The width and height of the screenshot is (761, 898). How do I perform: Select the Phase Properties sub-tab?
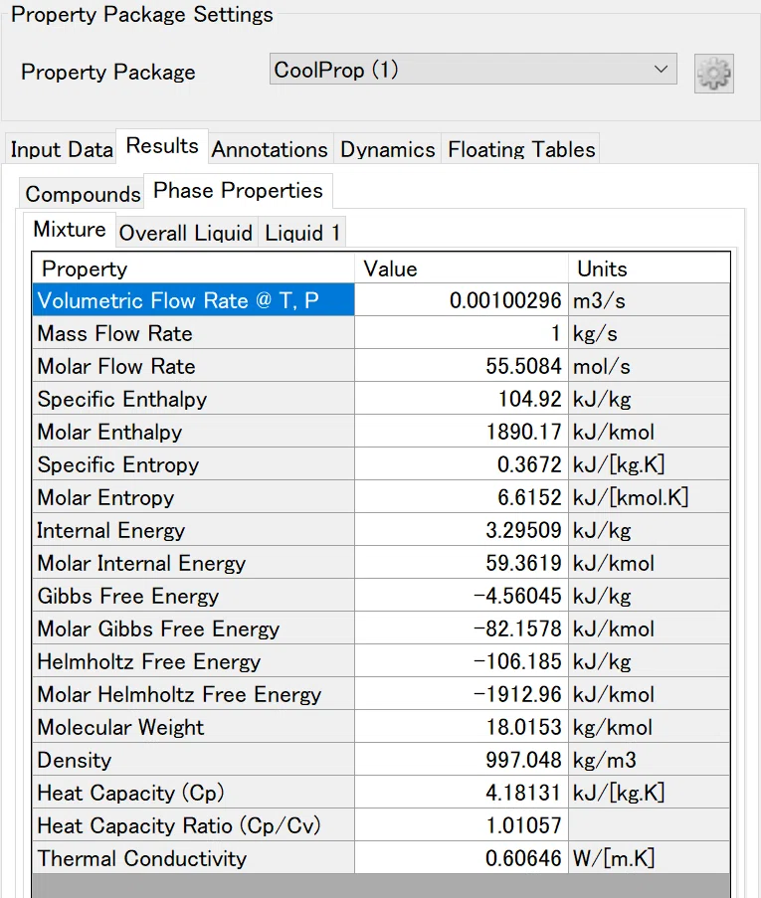238,191
